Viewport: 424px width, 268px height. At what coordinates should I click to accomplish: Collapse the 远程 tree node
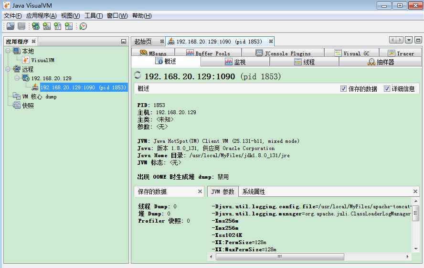pos(8,69)
